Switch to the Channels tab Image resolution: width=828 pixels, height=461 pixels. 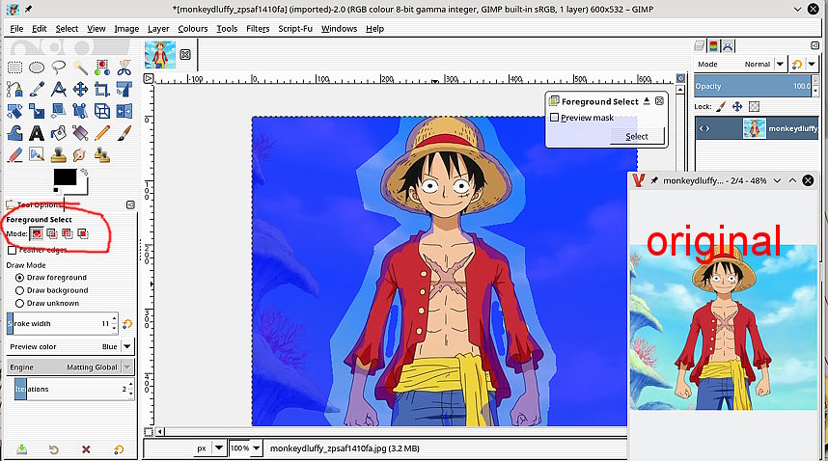pyautogui.click(x=713, y=46)
